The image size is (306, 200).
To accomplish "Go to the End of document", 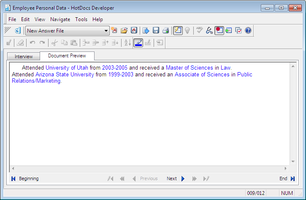I will (x=287, y=178).
